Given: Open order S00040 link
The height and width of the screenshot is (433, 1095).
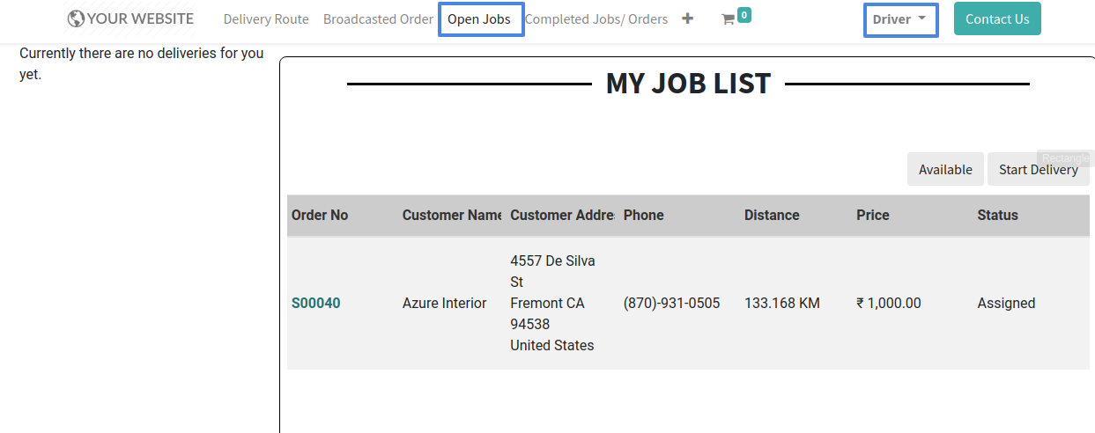Looking at the screenshot, I should click(315, 303).
